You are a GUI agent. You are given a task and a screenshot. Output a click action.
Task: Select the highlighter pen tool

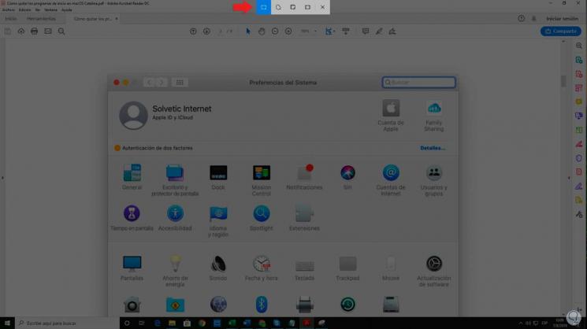(x=379, y=31)
